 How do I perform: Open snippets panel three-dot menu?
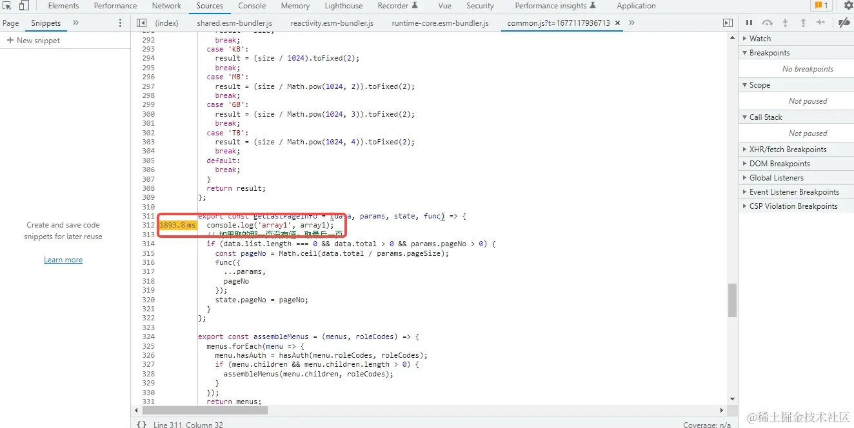120,23
